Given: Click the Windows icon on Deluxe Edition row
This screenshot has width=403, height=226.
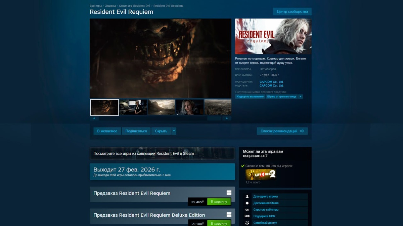Looking at the screenshot, I should [x=229, y=215].
